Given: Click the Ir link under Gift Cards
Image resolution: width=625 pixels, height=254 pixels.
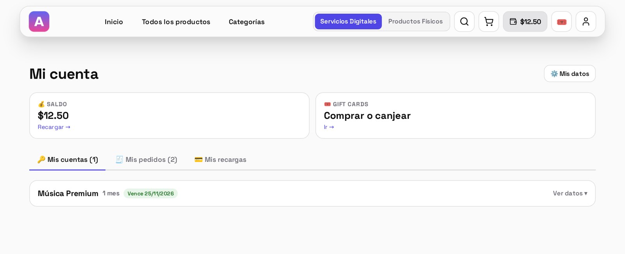Looking at the screenshot, I should coord(329,127).
